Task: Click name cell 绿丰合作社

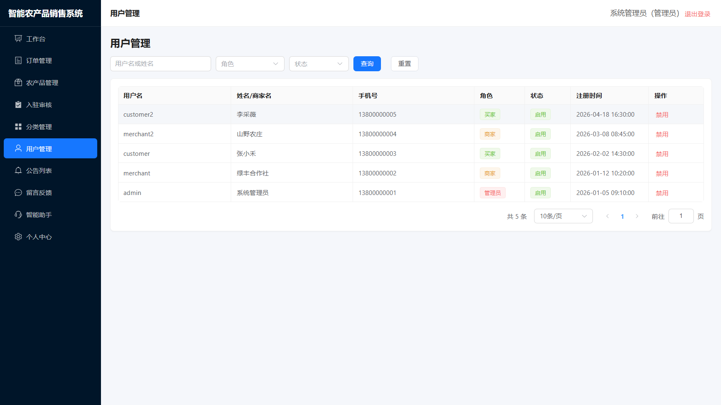Action: 253,173
